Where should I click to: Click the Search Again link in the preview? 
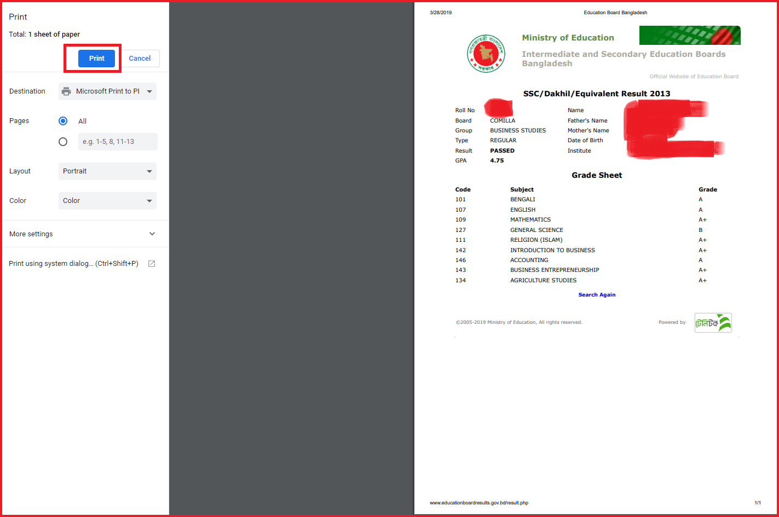click(x=597, y=294)
